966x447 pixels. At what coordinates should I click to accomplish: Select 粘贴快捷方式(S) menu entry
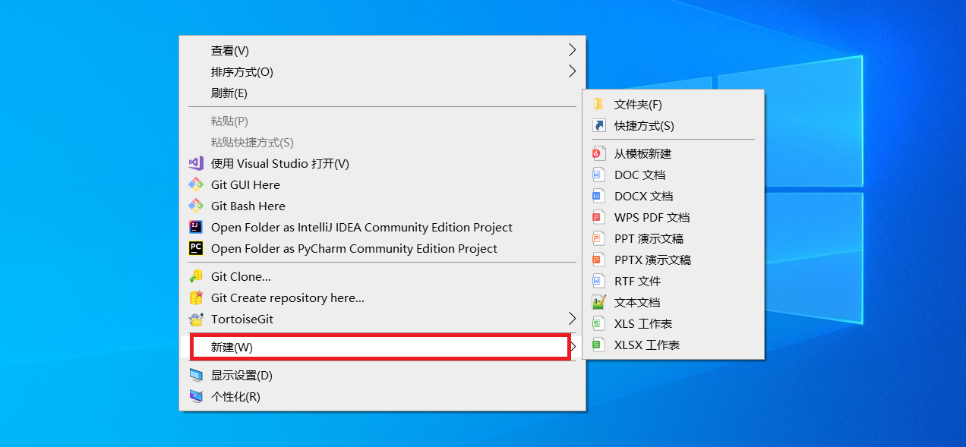coord(382,143)
